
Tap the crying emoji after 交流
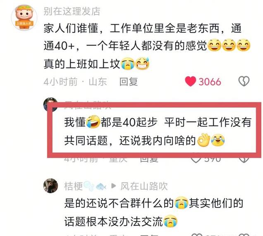click(170, 221)
